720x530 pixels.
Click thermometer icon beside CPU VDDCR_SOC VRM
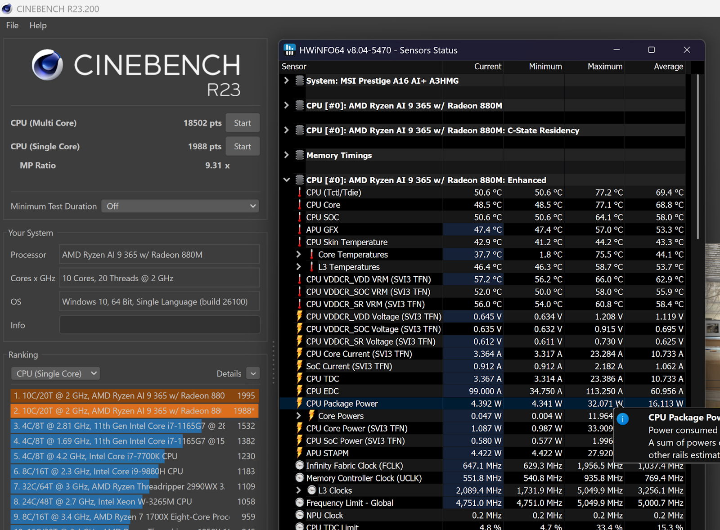pos(300,292)
